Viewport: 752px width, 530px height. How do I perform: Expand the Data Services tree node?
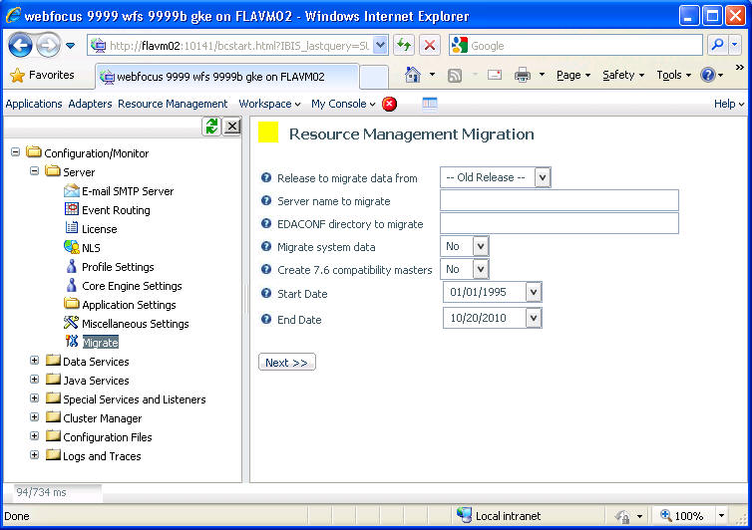click(35, 362)
